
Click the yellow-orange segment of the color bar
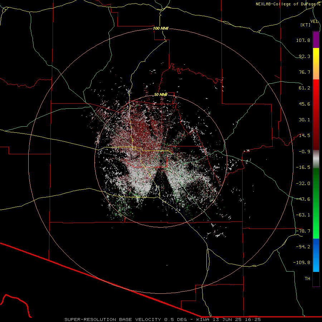tap(316, 64)
